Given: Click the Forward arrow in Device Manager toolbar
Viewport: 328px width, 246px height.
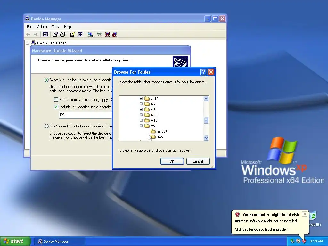Looking at the screenshot, I should click(36, 34).
